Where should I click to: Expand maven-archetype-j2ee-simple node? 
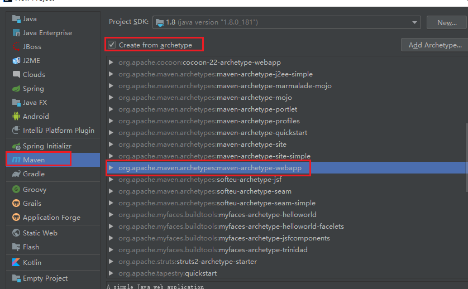pyautogui.click(x=111, y=74)
